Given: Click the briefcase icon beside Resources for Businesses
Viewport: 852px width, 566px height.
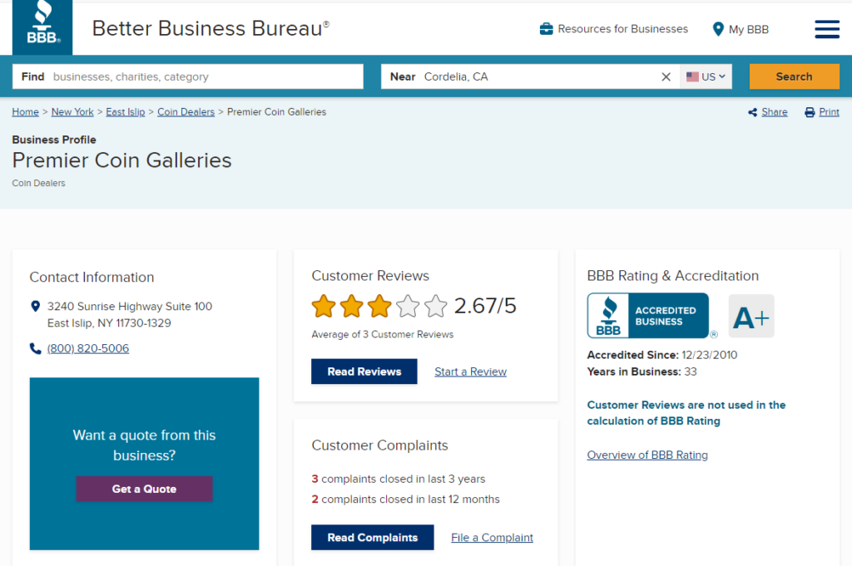Looking at the screenshot, I should pos(546,29).
